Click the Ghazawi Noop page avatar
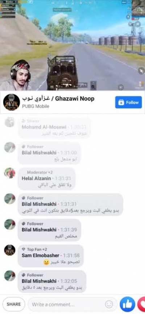145x314 pixels. click(x=12, y=102)
